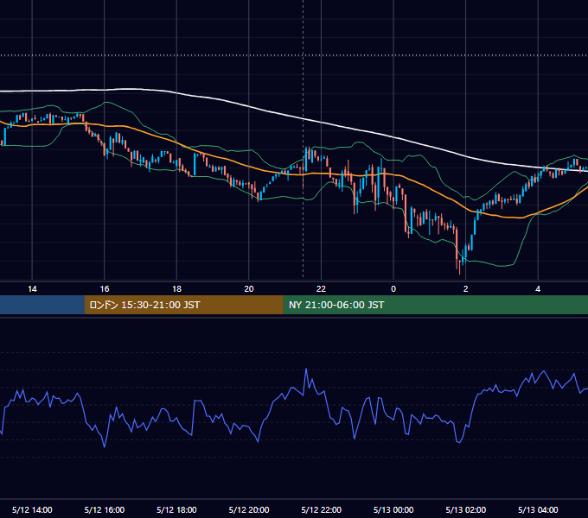Click the hour label 20 on the price chart axis
Viewport: 588px width, 518px height.
click(249, 289)
